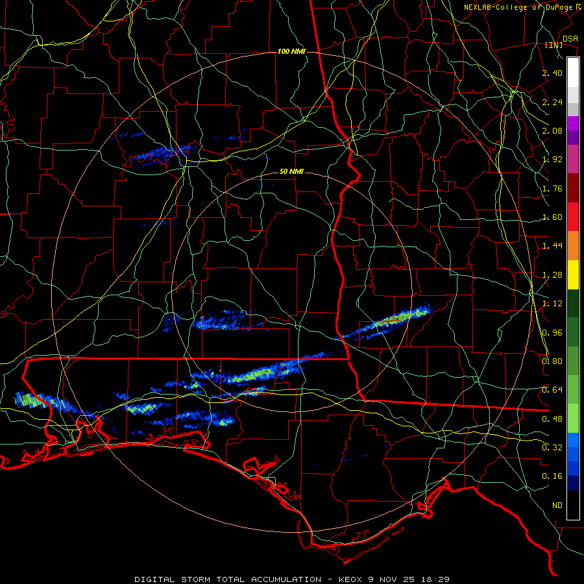The image size is (584, 584).
Task: Pick the black ND swatch in the legend
Action: (x=573, y=505)
